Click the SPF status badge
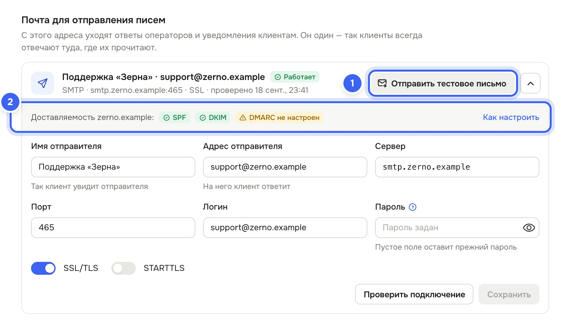This screenshot has height=327, width=562. click(175, 117)
